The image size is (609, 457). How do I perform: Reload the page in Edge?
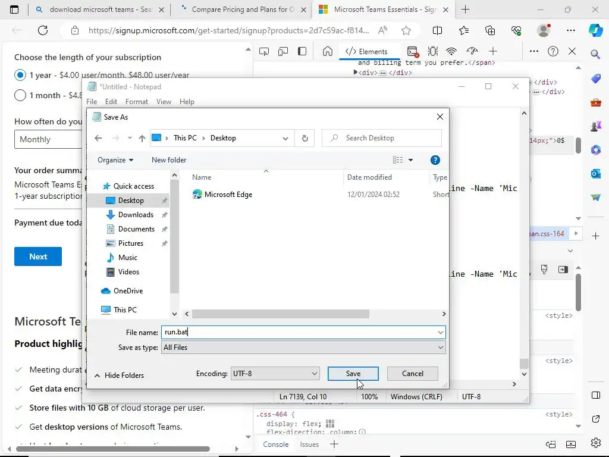click(x=43, y=30)
